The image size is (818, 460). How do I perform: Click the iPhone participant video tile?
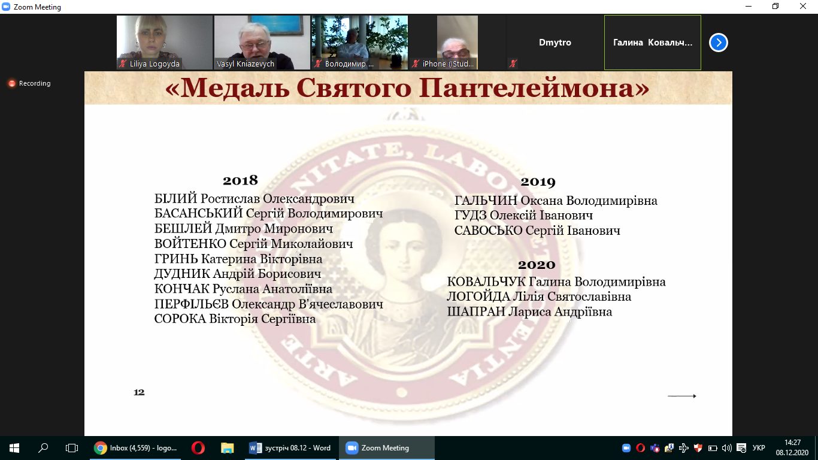tap(457, 42)
